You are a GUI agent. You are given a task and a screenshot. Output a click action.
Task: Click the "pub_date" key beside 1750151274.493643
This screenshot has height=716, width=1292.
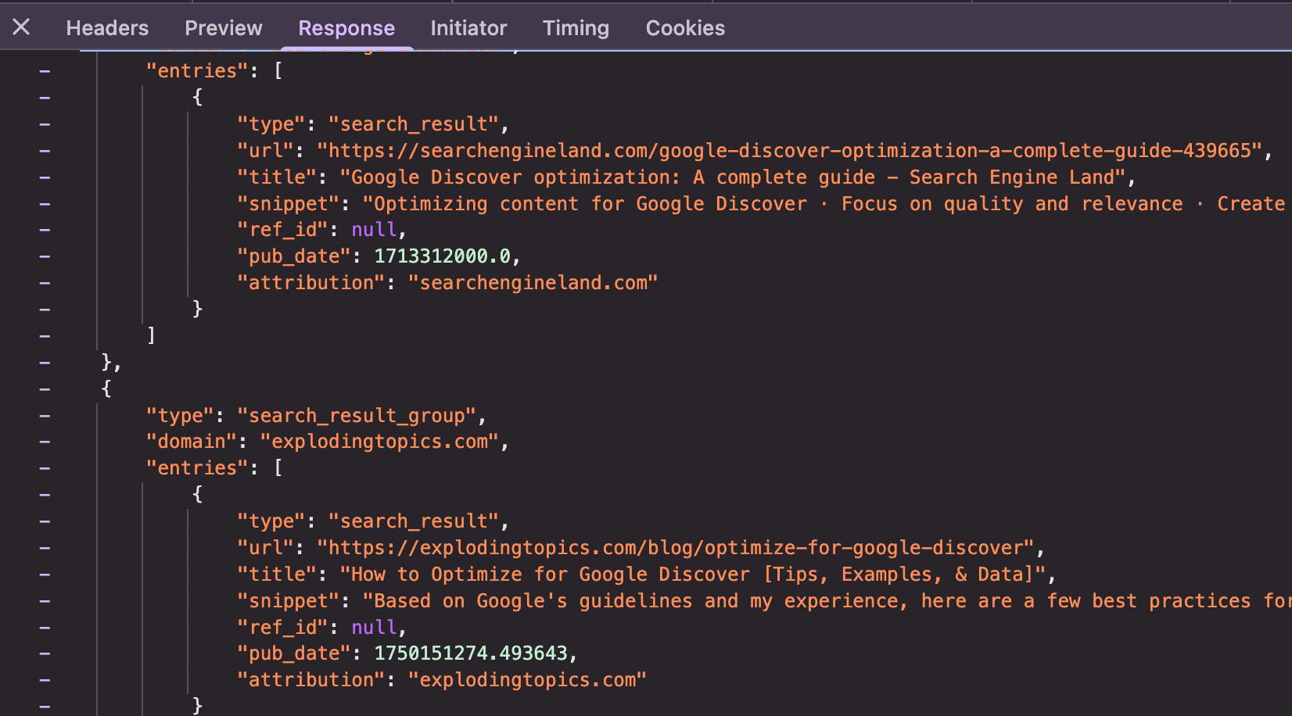(x=294, y=653)
